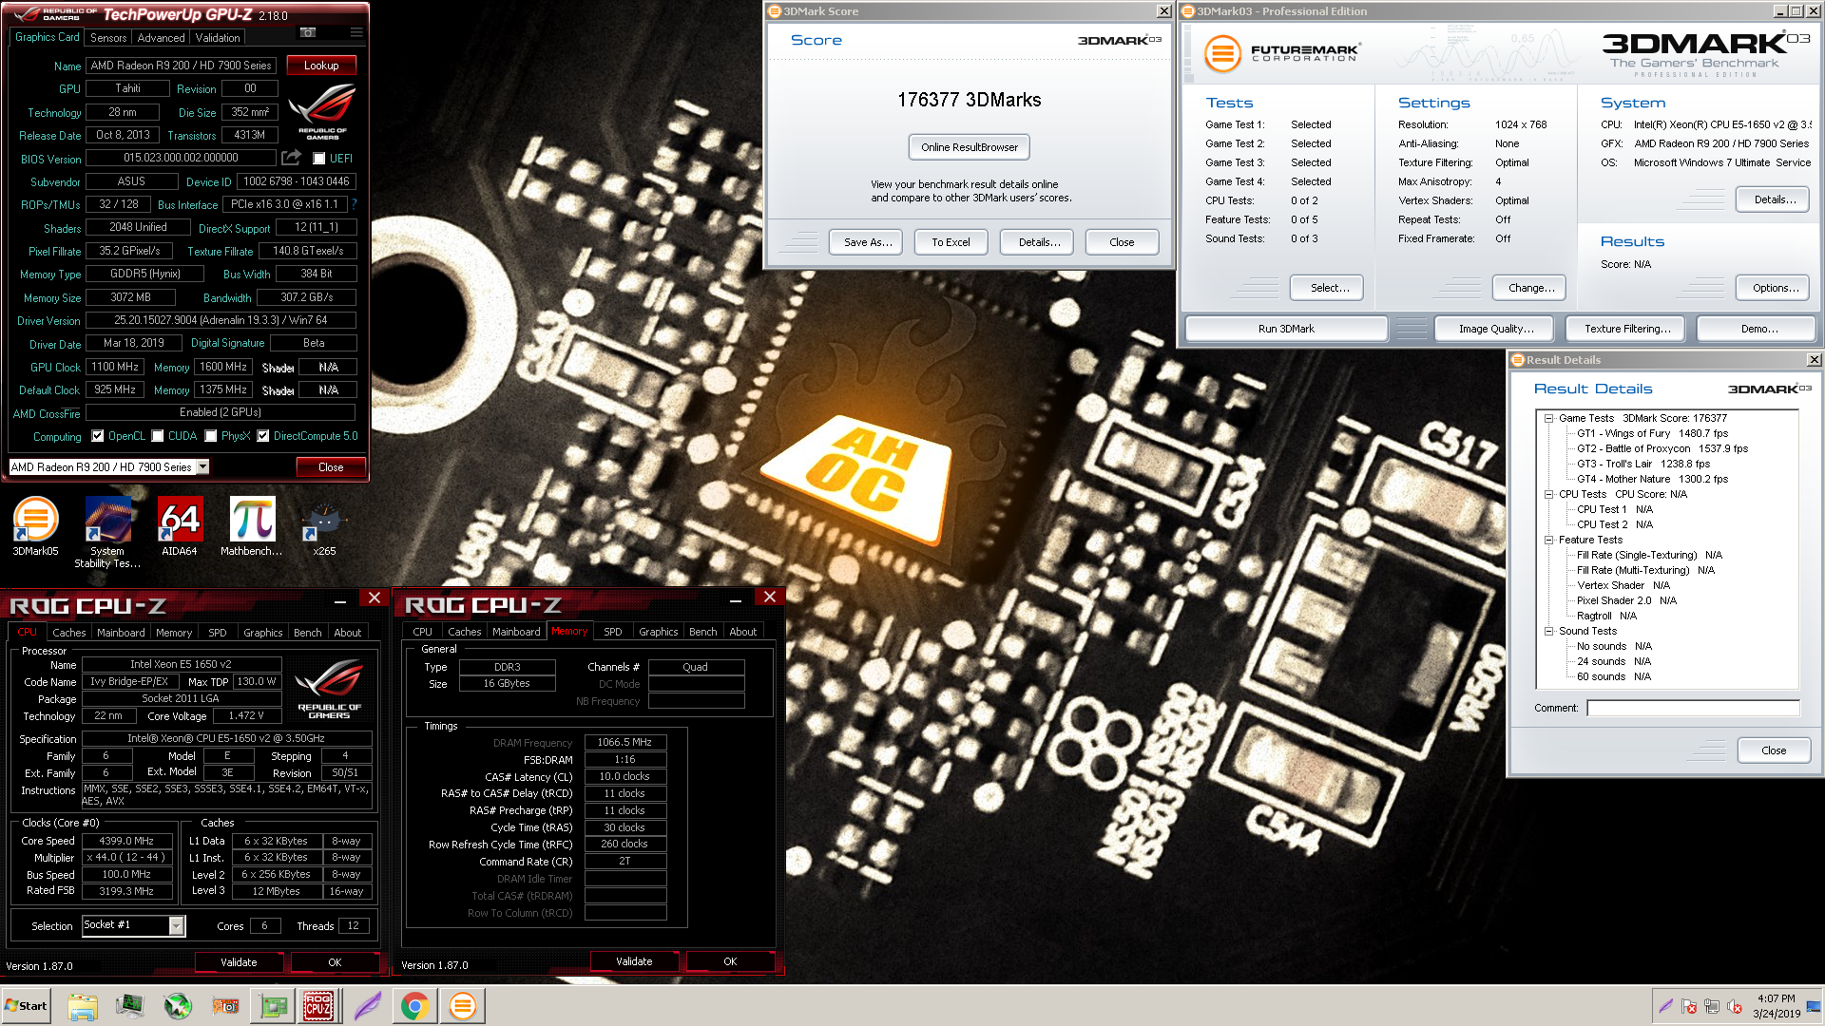The height and width of the screenshot is (1026, 1825).
Task: Launch the AIDA64 desktop icon
Action: [x=180, y=526]
